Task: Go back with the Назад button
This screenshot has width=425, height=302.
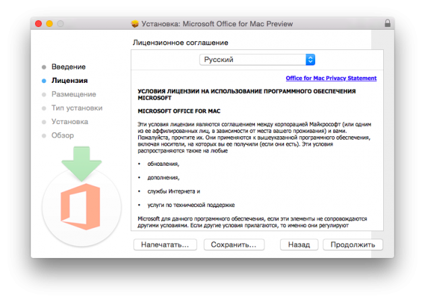Action: coord(299,245)
